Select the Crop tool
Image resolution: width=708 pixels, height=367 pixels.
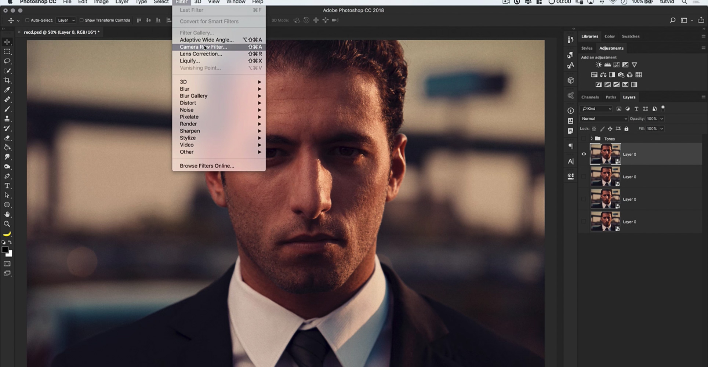(x=7, y=80)
